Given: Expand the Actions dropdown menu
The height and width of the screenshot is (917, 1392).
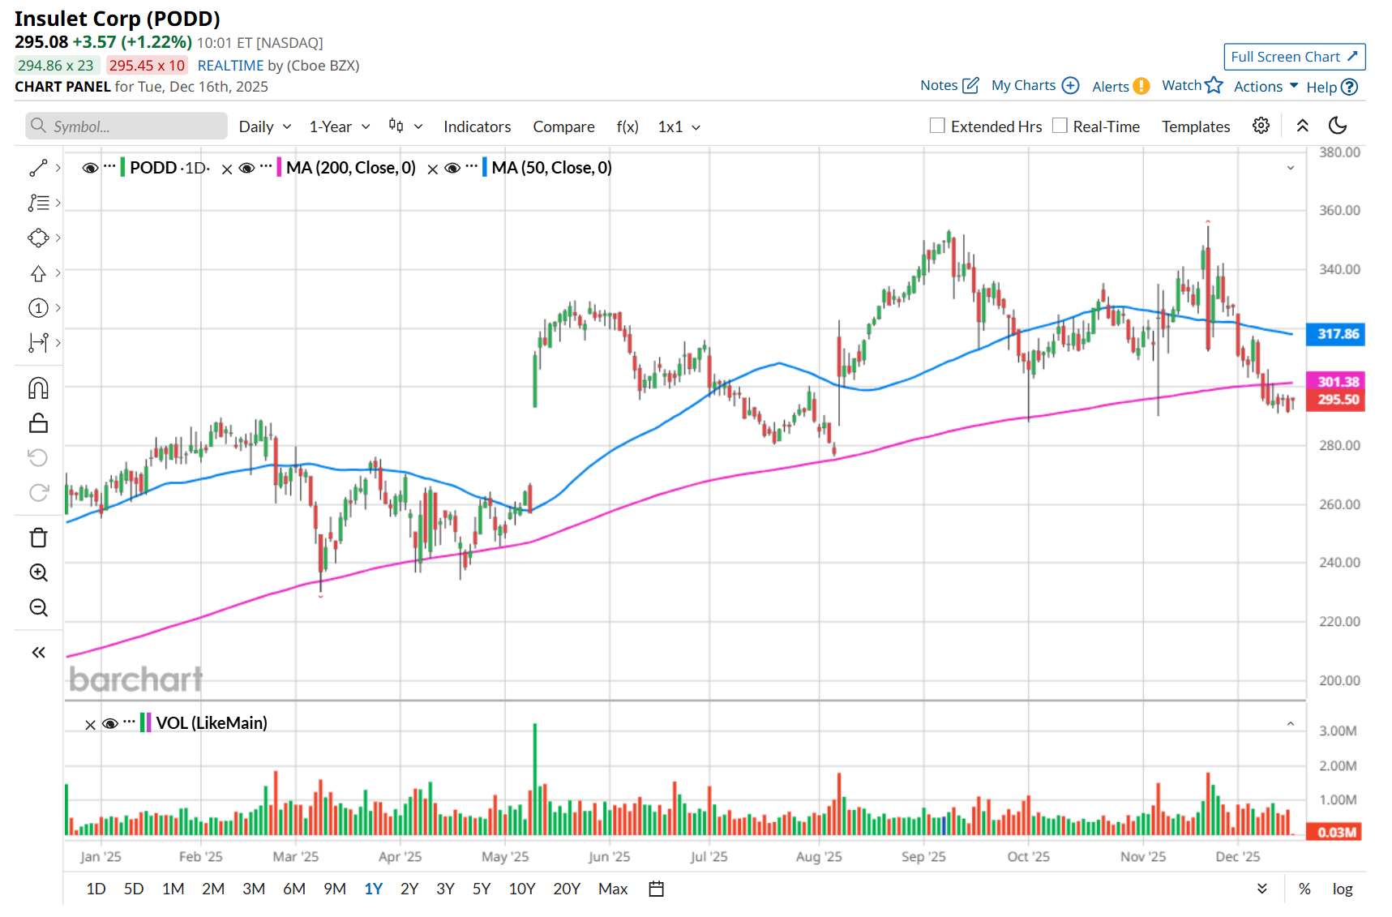Looking at the screenshot, I should tap(1266, 86).
